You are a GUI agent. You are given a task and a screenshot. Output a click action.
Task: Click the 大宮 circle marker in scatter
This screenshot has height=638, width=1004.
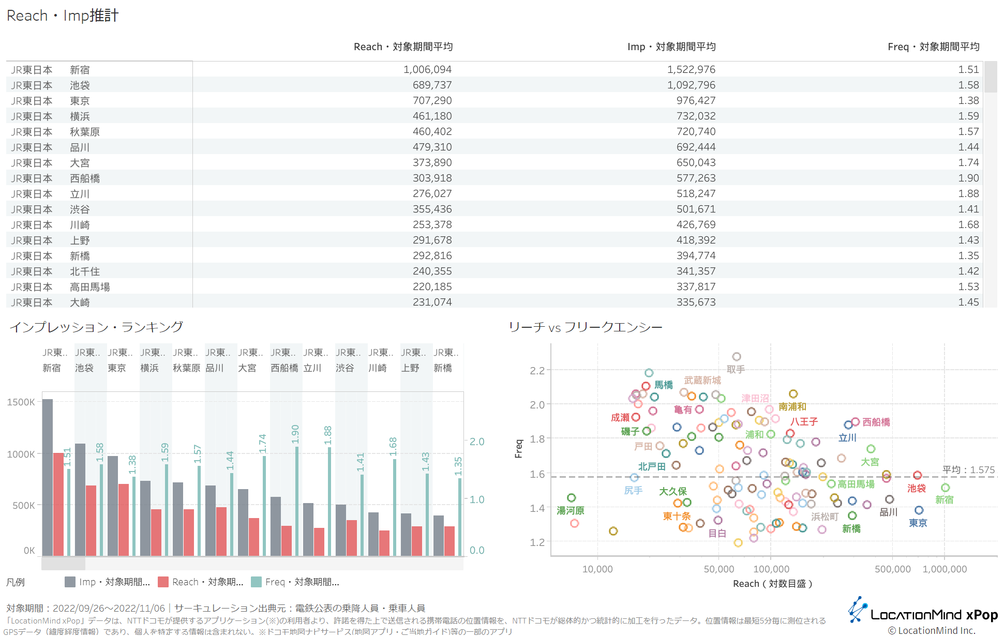click(871, 449)
